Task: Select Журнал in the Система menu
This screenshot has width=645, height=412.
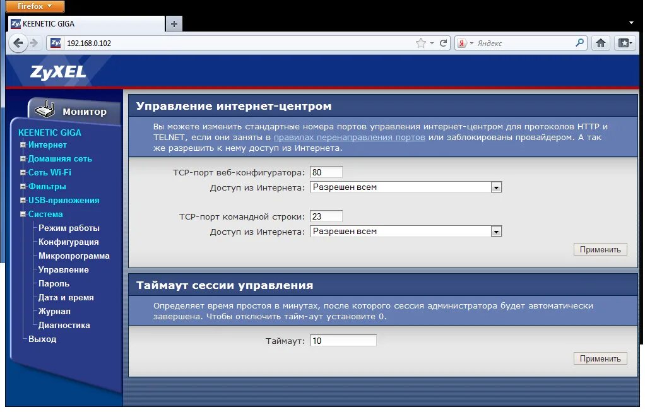Action: [54, 312]
